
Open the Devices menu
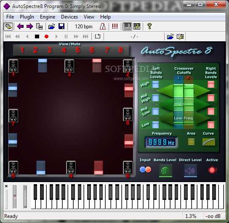[69, 17]
